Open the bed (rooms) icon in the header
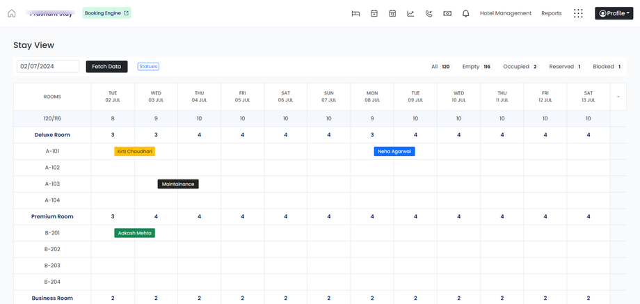The image size is (640, 304). click(355, 13)
